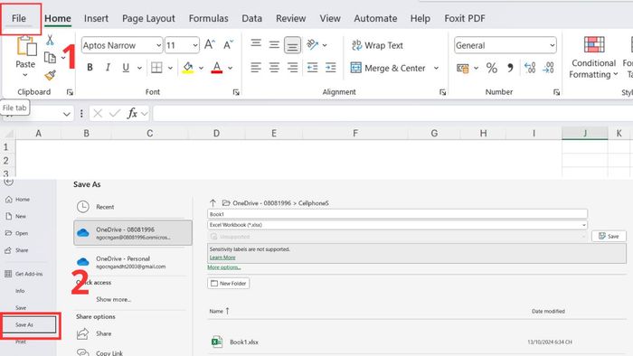Expand Font Color palette arrow

pos(230,68)
